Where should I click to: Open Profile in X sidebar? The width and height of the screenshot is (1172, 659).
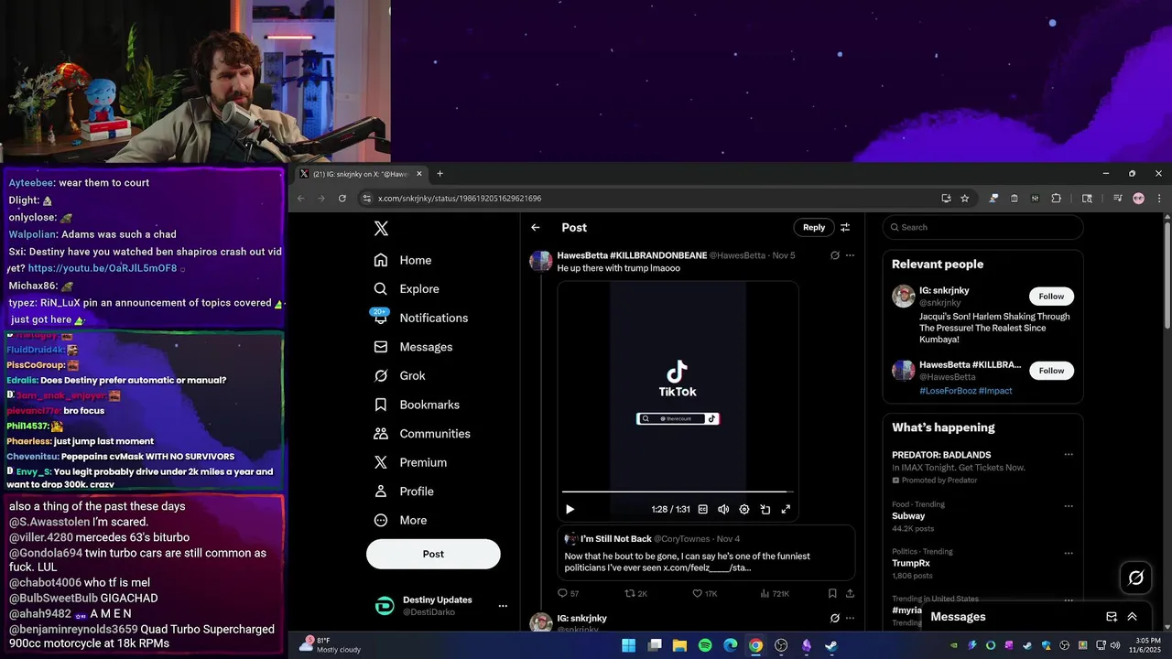pos(404,492)
